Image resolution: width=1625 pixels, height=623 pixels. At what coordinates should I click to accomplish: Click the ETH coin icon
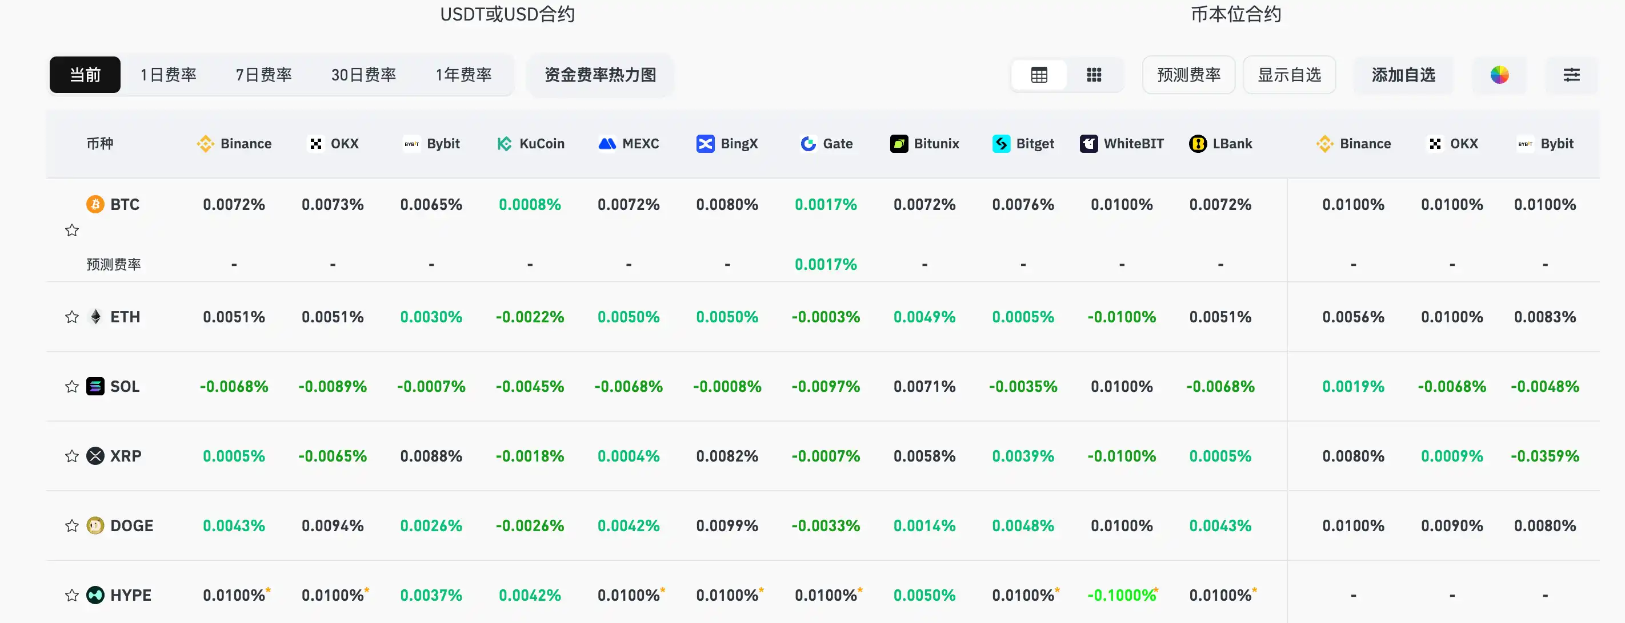pos(95,317)
